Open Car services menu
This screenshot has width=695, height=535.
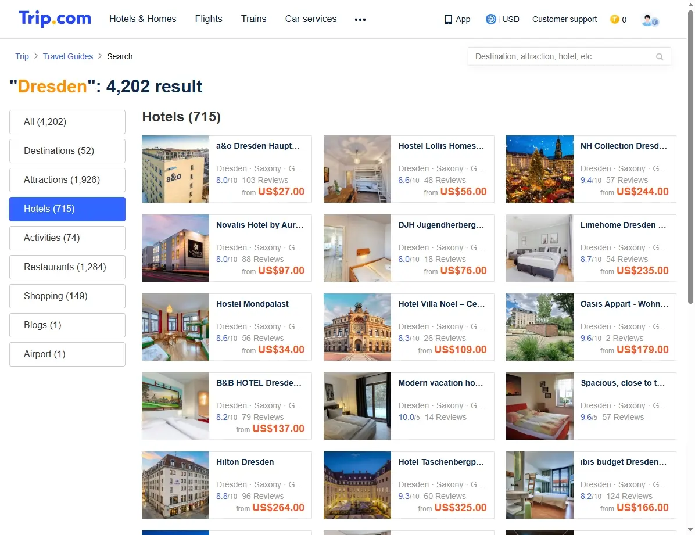point(311,19)
